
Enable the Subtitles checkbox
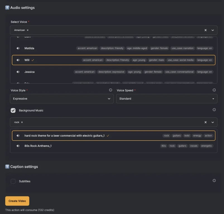[x=13, y=181]
